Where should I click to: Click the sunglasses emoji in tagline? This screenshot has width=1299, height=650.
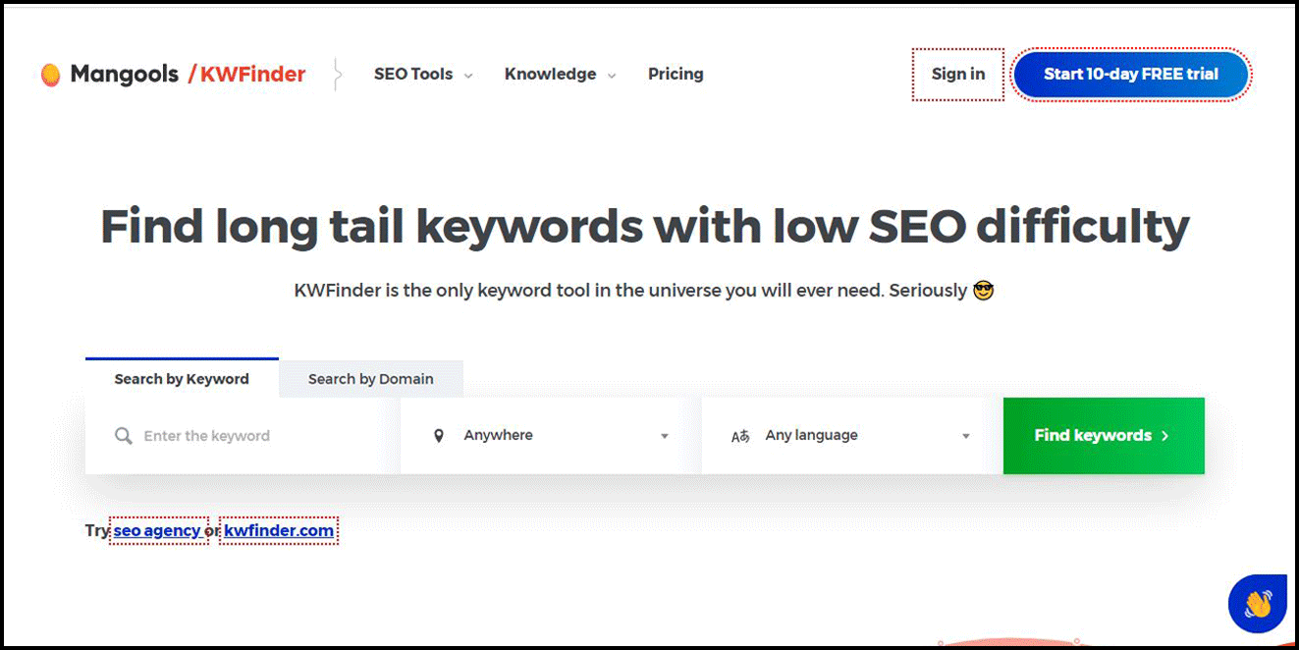point(983,291)
